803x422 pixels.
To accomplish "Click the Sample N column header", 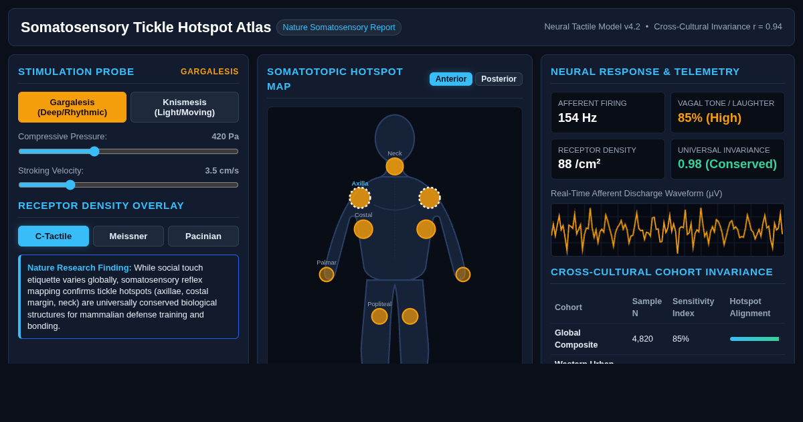I will tap(647, 307).
